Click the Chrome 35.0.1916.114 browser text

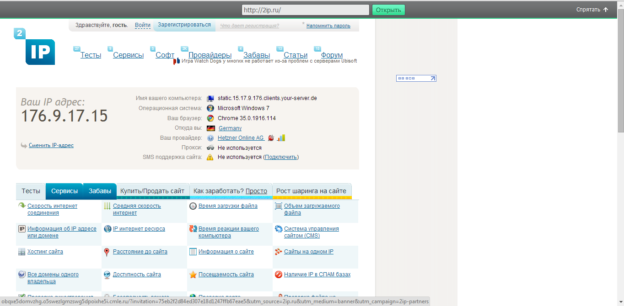(247, 118)
